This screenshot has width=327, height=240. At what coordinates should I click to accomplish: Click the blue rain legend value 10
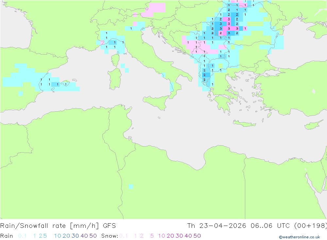pyautogui.click(x=58, y=236)
